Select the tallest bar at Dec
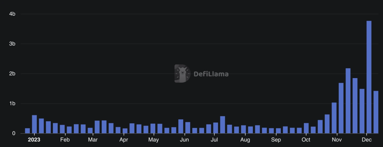 click(x=369, y=77)
